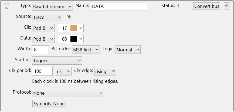
Task: Click the Symbols: None button
Action: click(x=49, y=103)
